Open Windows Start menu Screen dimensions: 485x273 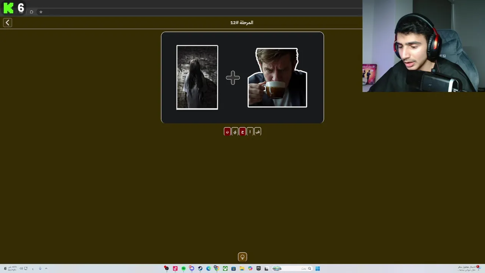point(318,268)
